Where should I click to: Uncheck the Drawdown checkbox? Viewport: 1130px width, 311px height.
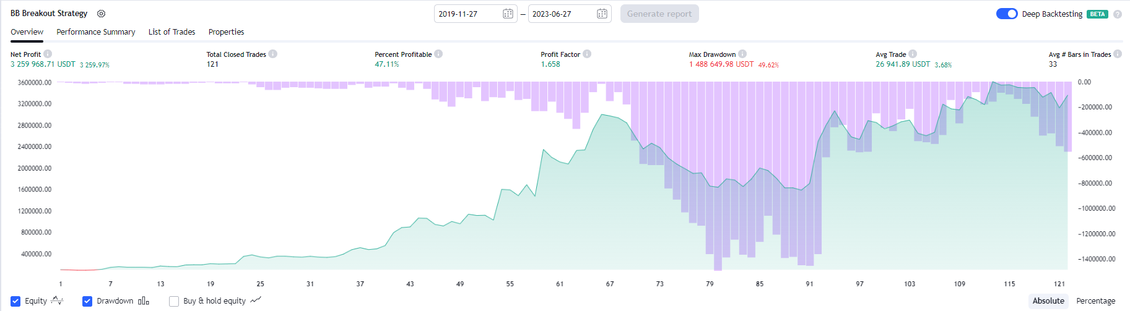tap(87, 301)
